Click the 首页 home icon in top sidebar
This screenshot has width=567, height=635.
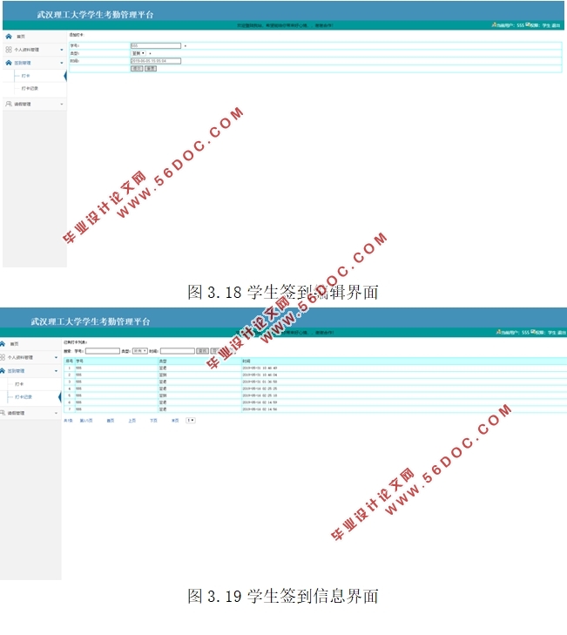click(9, 37)
